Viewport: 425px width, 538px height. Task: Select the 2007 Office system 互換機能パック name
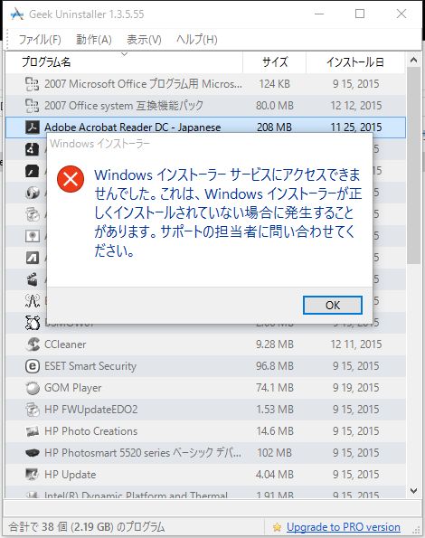pos(124,106)
